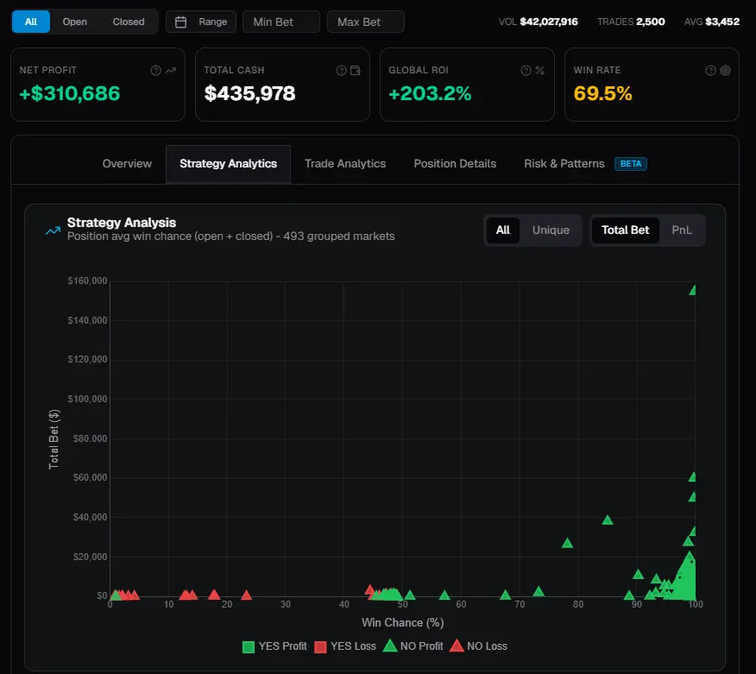Click the help icon on Global ROI card
Screen dimensions: 756x674
[526, 71]
